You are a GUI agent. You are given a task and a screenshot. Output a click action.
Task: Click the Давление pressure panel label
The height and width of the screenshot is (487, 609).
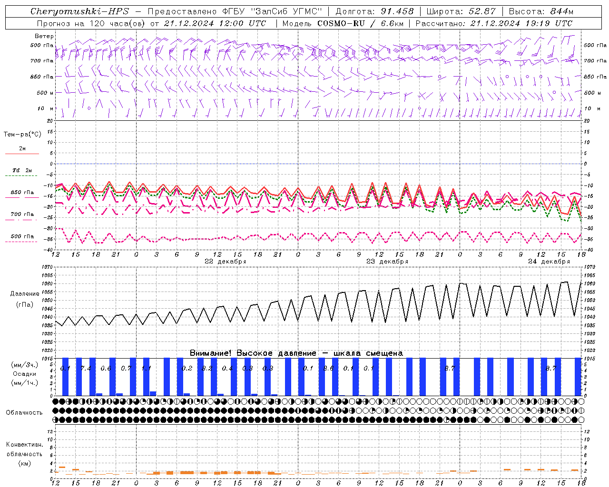coord(25,294)
